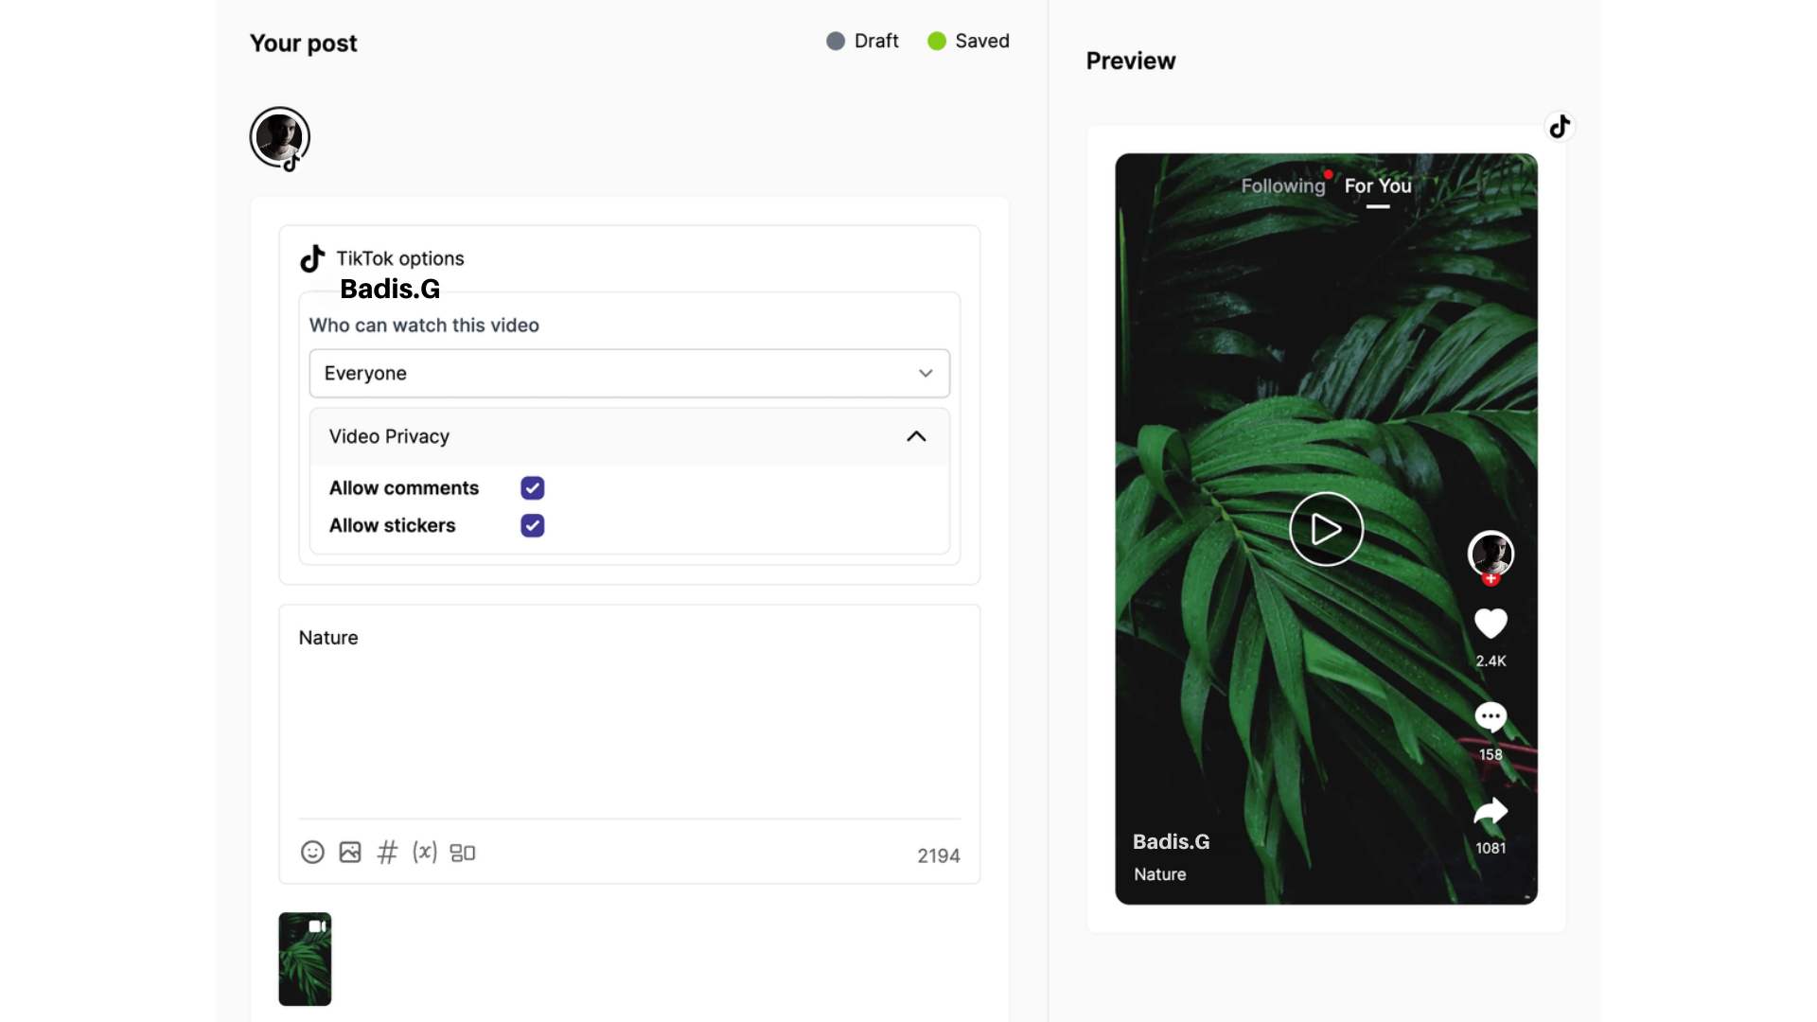Toggle Allow stickers checkbox on
The height and width of the screenshot is (1022, 1817).
[533, 524]
